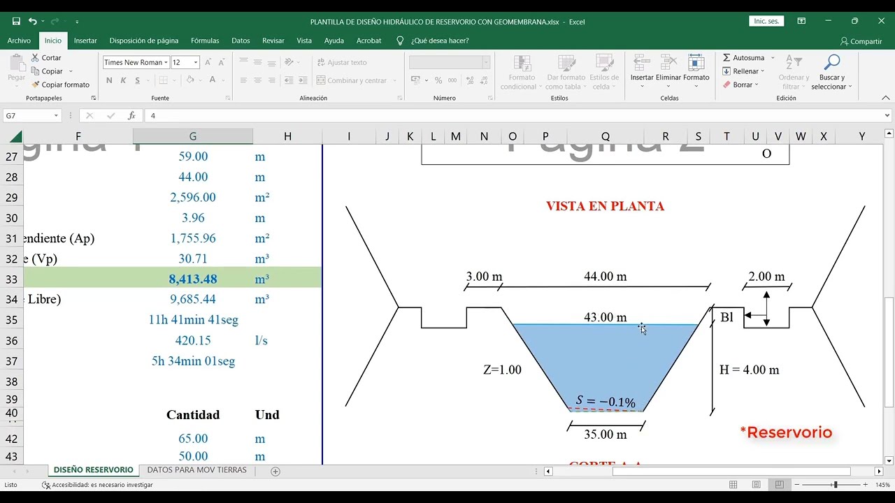Align text to the left
The width and height of the screenshot is (895, 503).
(243, 80)
